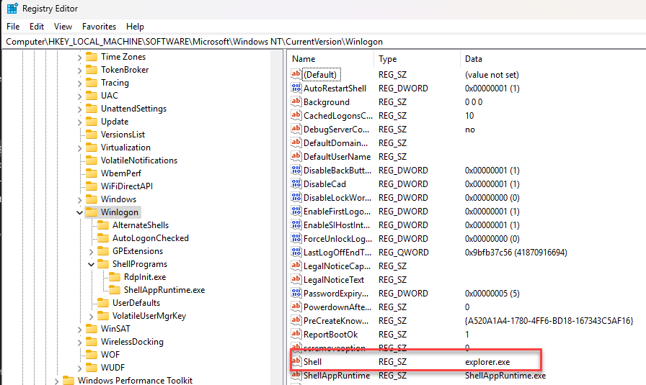
Task: Select the PowerdownAfte... value name
Action: (x=337, y=307)
